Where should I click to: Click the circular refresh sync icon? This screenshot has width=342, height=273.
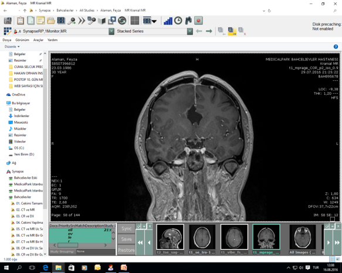pos(122,21)
